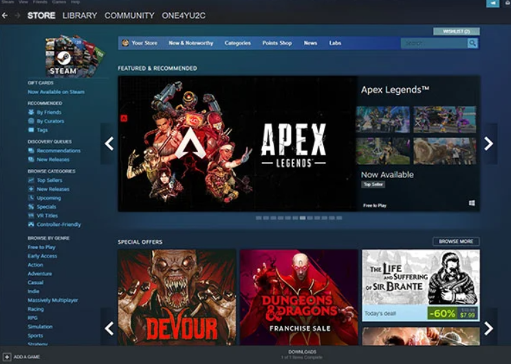Open the DOWNLOADS status at bottom
Screen dimensions: 511x364
click(x=302, y=354)
